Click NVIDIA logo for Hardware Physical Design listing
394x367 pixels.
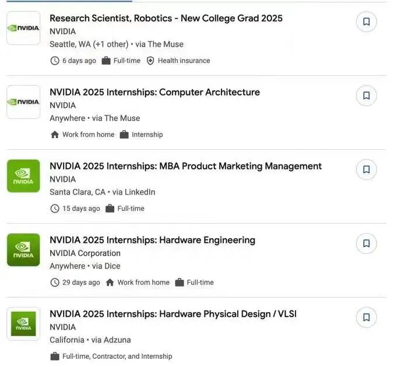23,324
